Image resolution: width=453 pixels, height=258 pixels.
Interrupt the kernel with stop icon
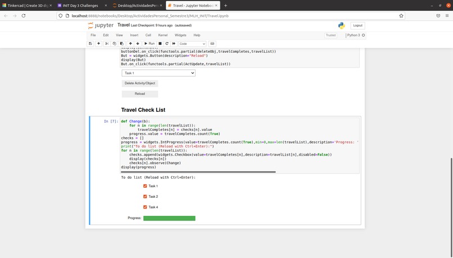tap(160, 44)
